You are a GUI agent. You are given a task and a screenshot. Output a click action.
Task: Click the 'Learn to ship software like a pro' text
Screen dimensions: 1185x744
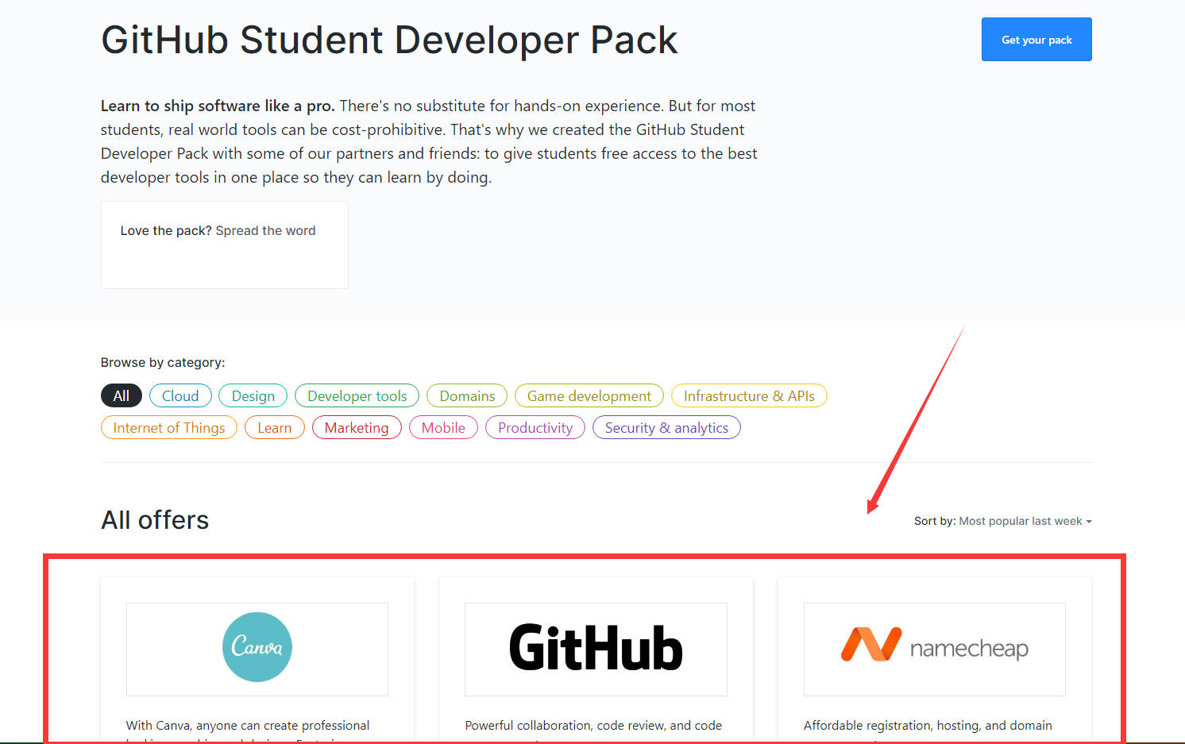pyautogui.click(x=218, y=106)
